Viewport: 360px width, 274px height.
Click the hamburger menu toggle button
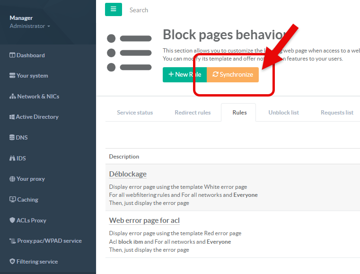(113, 9)
